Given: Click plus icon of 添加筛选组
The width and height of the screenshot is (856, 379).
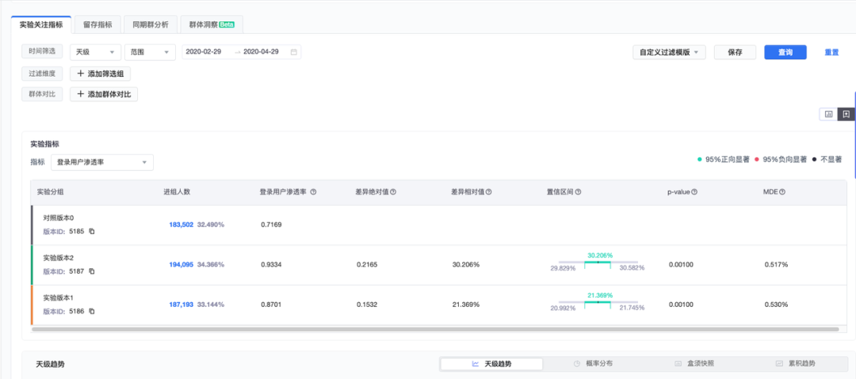Looking at the screenshot, I should (x=80, y=73).
